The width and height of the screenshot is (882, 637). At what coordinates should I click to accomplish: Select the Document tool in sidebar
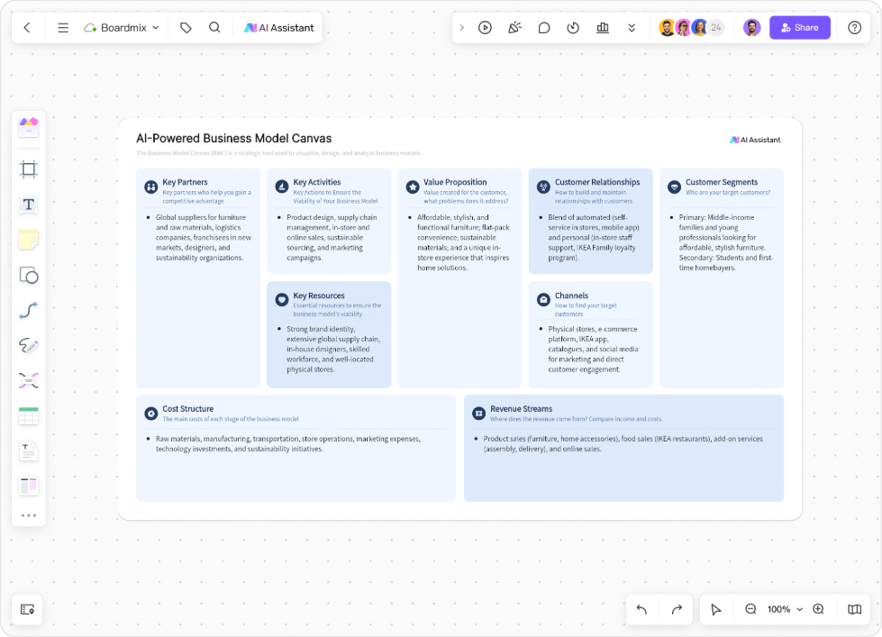coord(29,451)
